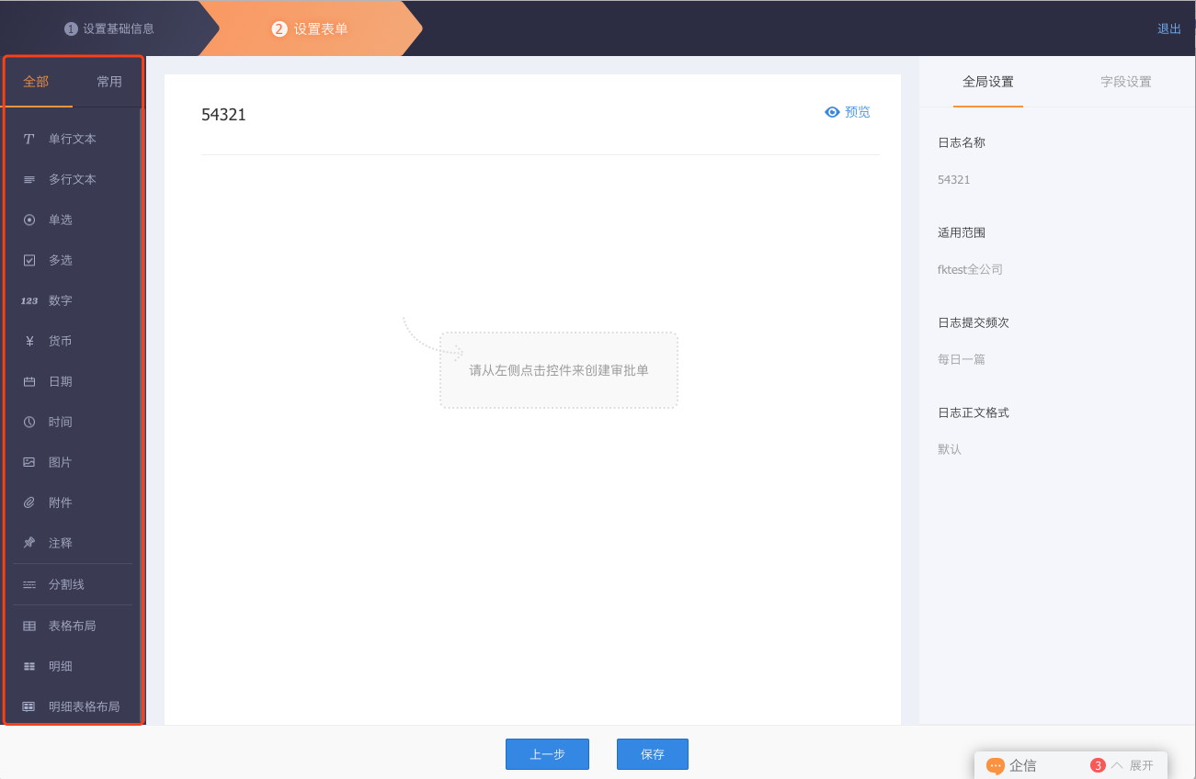Image resolution: width=1196 pixels, height=779 pixels.
Task: Click the 数字 123 icon
Action: click(x=29, y=301)
